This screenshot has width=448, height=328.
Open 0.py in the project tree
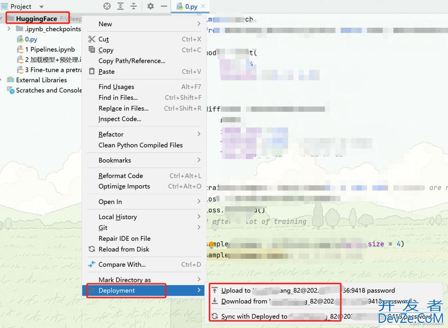pyautogui.click(x=31, y=39)
